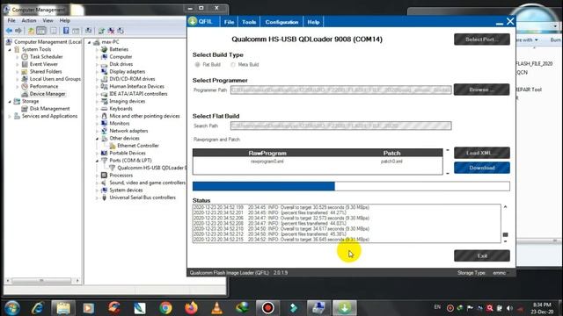The height and width of the screenshot is (316, 563).
Task: Click Search Path input field
Action: [340, 126]
